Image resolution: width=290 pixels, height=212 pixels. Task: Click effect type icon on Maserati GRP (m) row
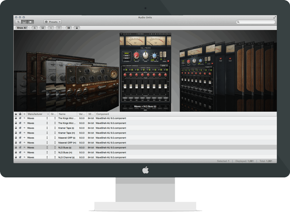pyautogui.click(x=24, y=142)
